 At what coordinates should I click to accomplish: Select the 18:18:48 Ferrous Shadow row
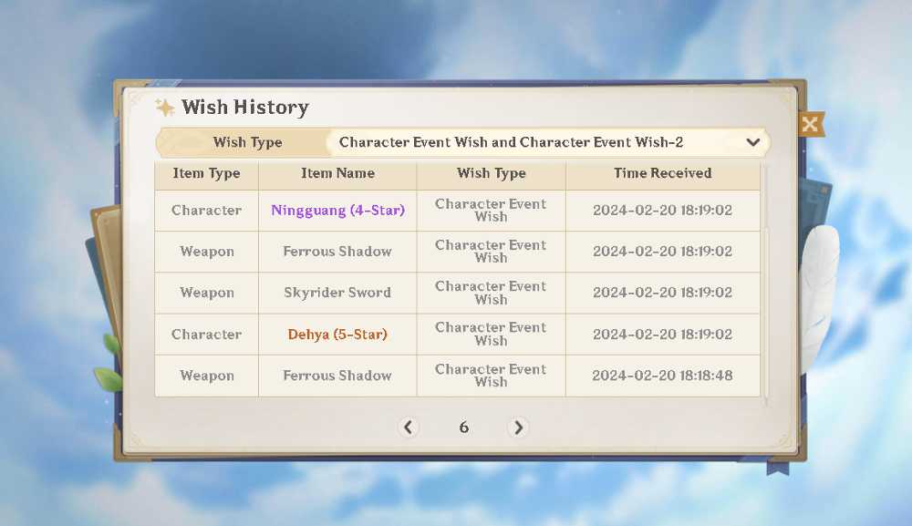(x=457, y=376)
